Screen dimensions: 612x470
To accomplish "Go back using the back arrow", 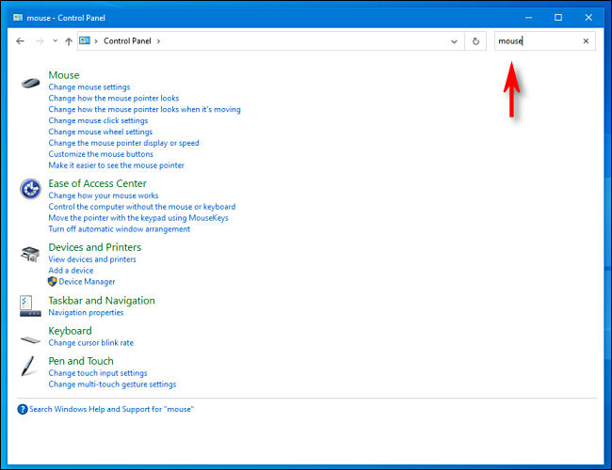I will 21,41.
